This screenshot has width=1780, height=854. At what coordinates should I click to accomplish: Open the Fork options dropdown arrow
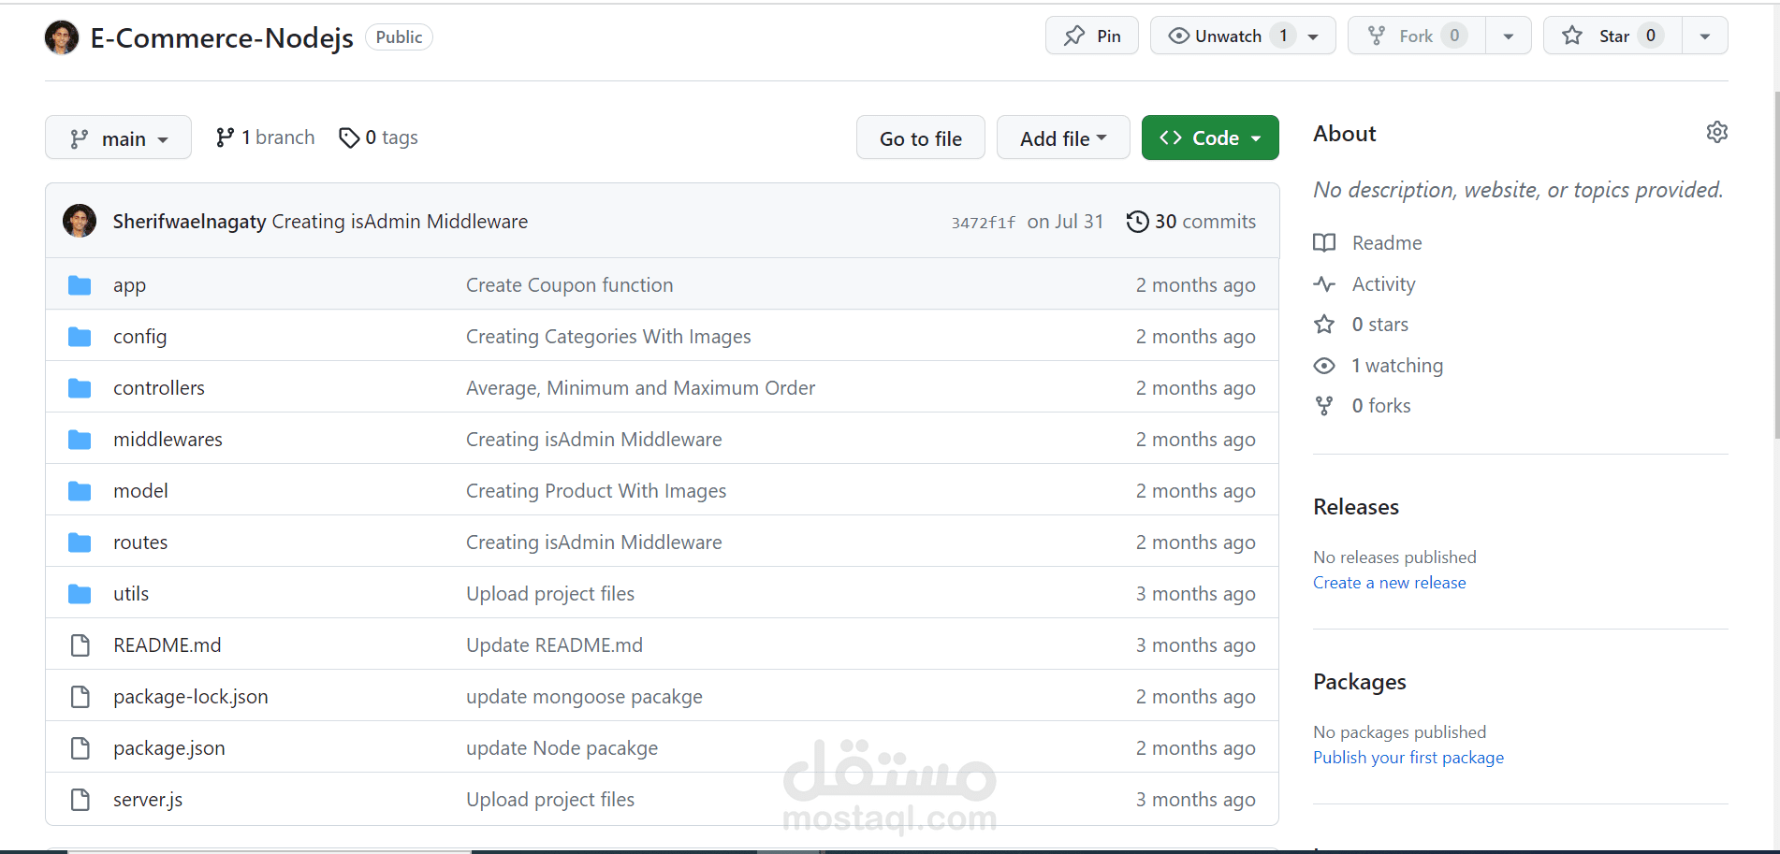(x=1509, y=36)
